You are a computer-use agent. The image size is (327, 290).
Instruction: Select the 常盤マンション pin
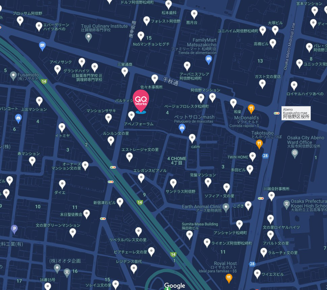pos(208,183)
